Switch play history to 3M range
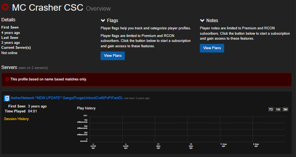Image resolution: width=296 pixels, height=157 pixels. pos(285,109)
